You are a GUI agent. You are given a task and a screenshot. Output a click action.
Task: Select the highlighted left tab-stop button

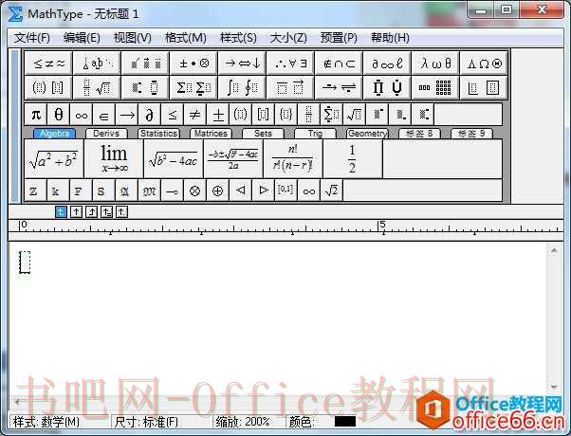pos(61,211)
